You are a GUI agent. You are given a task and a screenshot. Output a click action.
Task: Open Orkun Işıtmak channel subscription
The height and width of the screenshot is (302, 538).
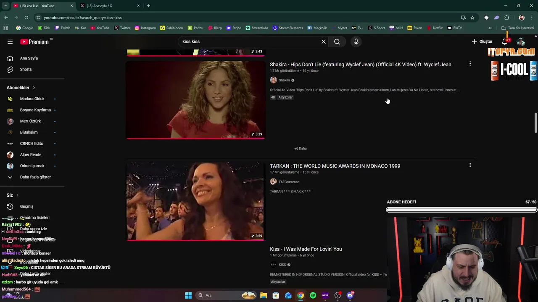32,166
